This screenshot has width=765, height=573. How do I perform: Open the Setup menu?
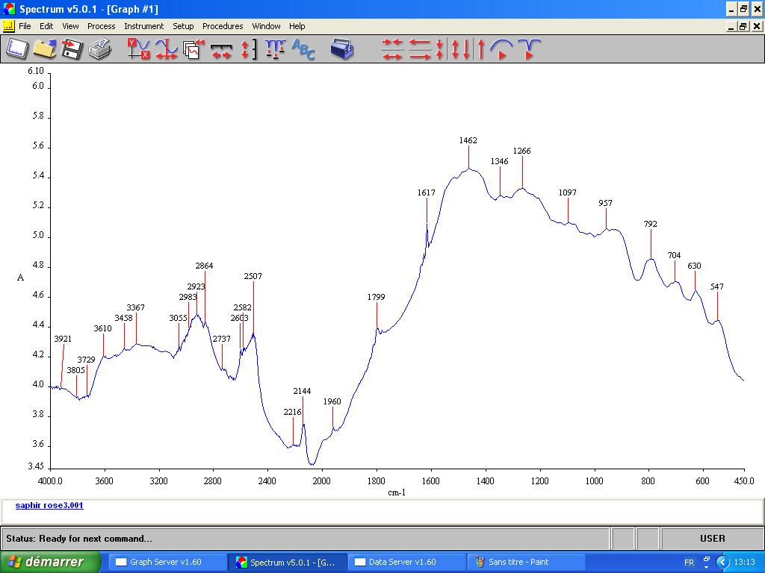(183, 26)
